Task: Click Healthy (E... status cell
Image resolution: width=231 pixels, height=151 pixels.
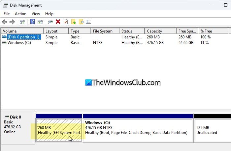Action: (132, 37)
